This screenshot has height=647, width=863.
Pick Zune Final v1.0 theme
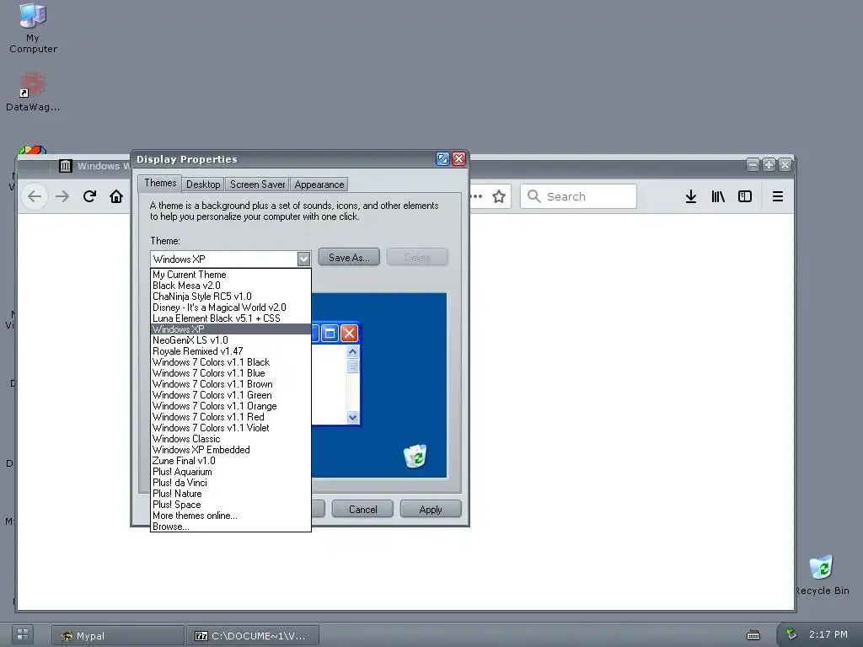pos(231,461)
